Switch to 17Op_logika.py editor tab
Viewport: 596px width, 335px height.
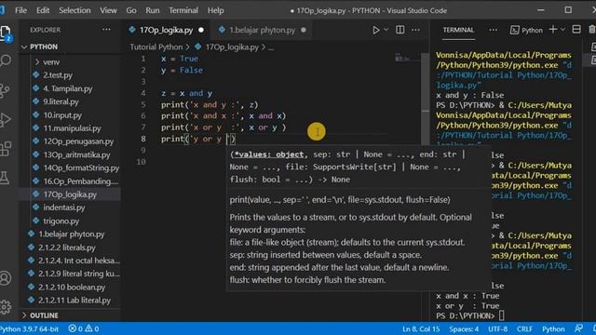tap(166, 30)
